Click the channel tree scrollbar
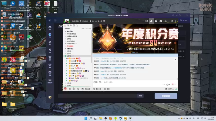Viewport: 216px width, 121px height. coord(92,46)
